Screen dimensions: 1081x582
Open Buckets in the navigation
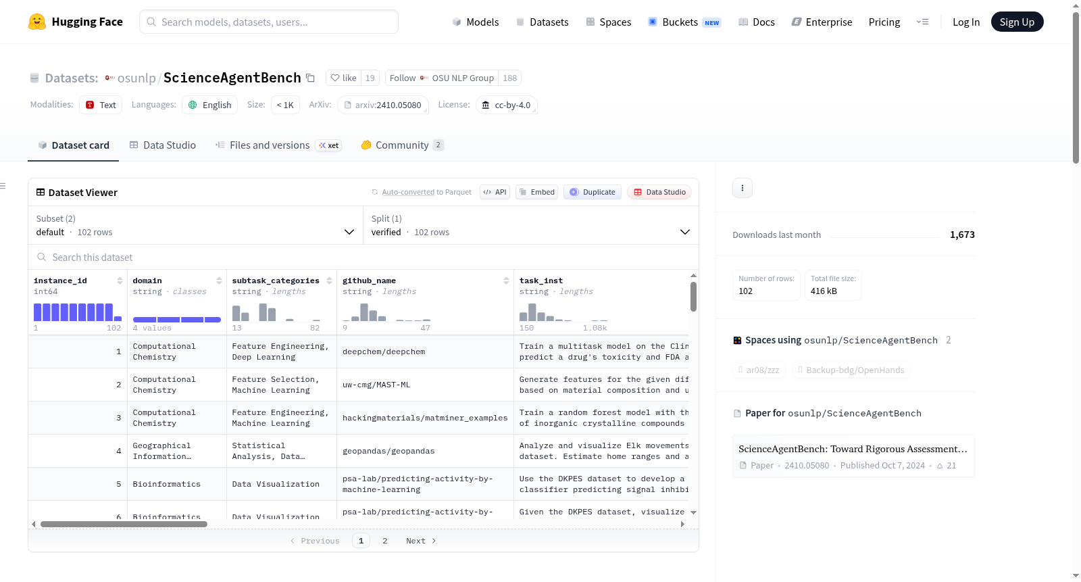point(684,22)
